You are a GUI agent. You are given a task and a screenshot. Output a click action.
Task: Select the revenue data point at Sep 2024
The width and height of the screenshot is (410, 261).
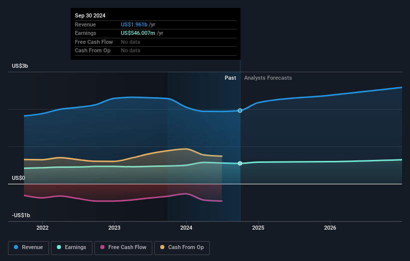[x=240, y=111]
